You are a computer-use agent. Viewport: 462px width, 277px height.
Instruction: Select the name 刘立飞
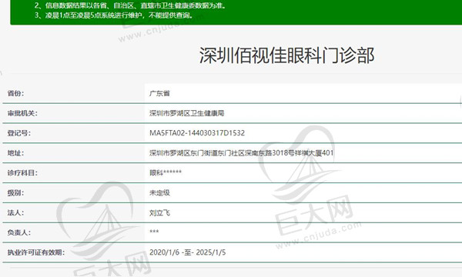(159, 212)
